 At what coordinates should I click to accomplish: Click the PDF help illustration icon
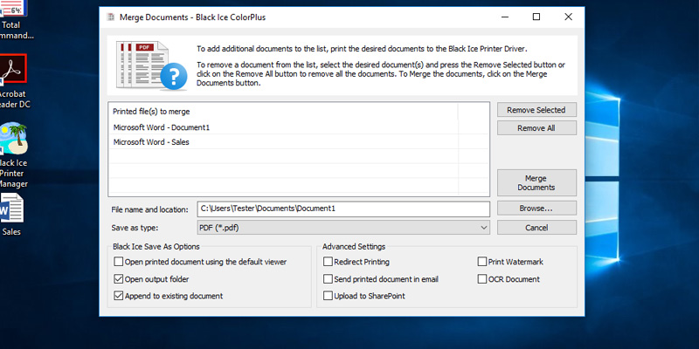pyautogui.click(x=150, y=64)
